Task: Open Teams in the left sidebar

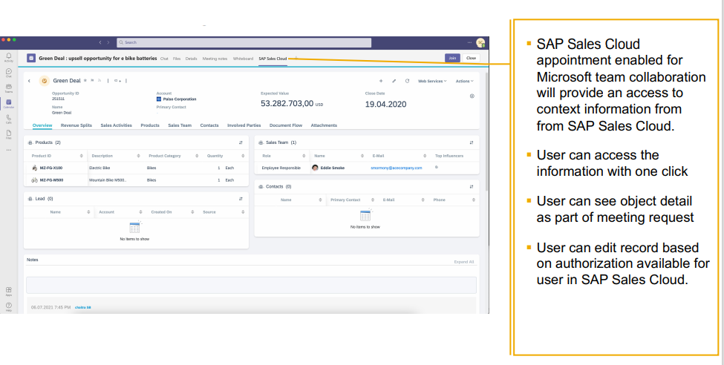Action: click(8, 88)
